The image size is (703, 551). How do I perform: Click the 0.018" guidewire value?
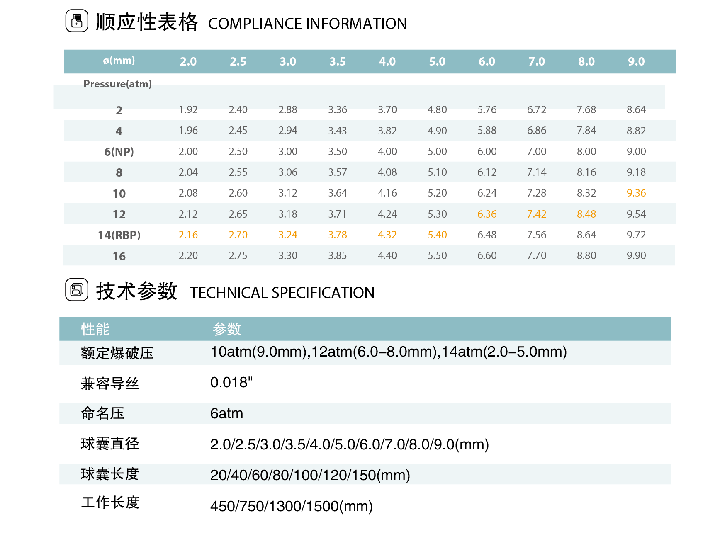pyautogui.click(x=231, y=382)
